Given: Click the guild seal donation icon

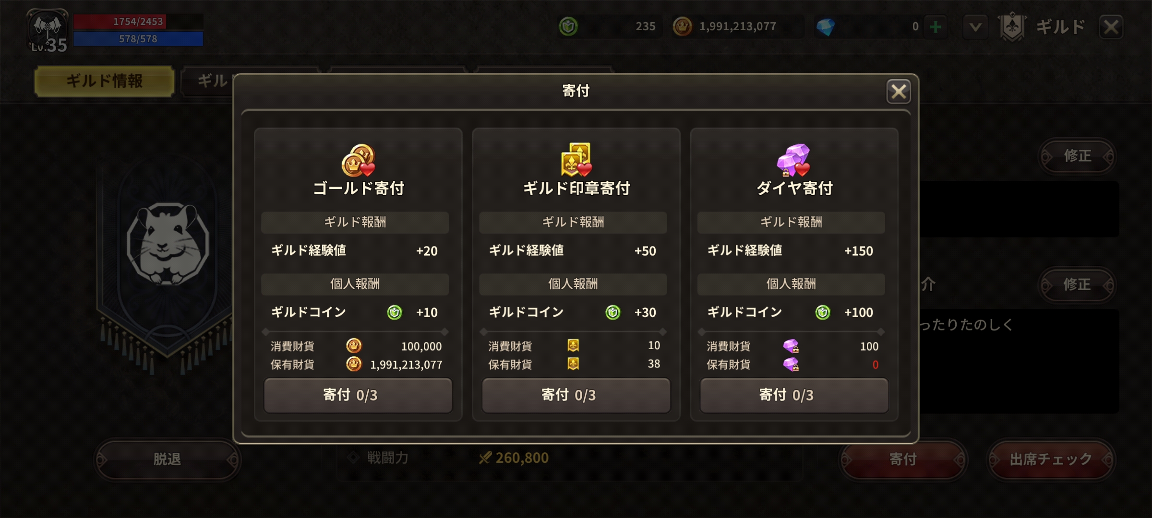Looking at the screenshot, I should pyautogui.click(x=576, y=160).
